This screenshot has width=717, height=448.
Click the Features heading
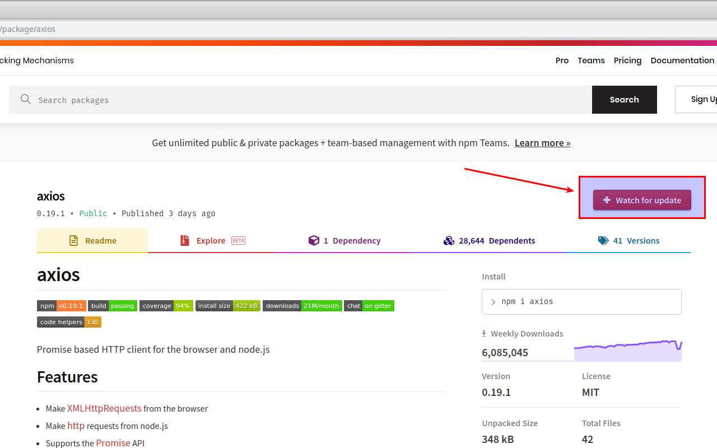[67, 377]
